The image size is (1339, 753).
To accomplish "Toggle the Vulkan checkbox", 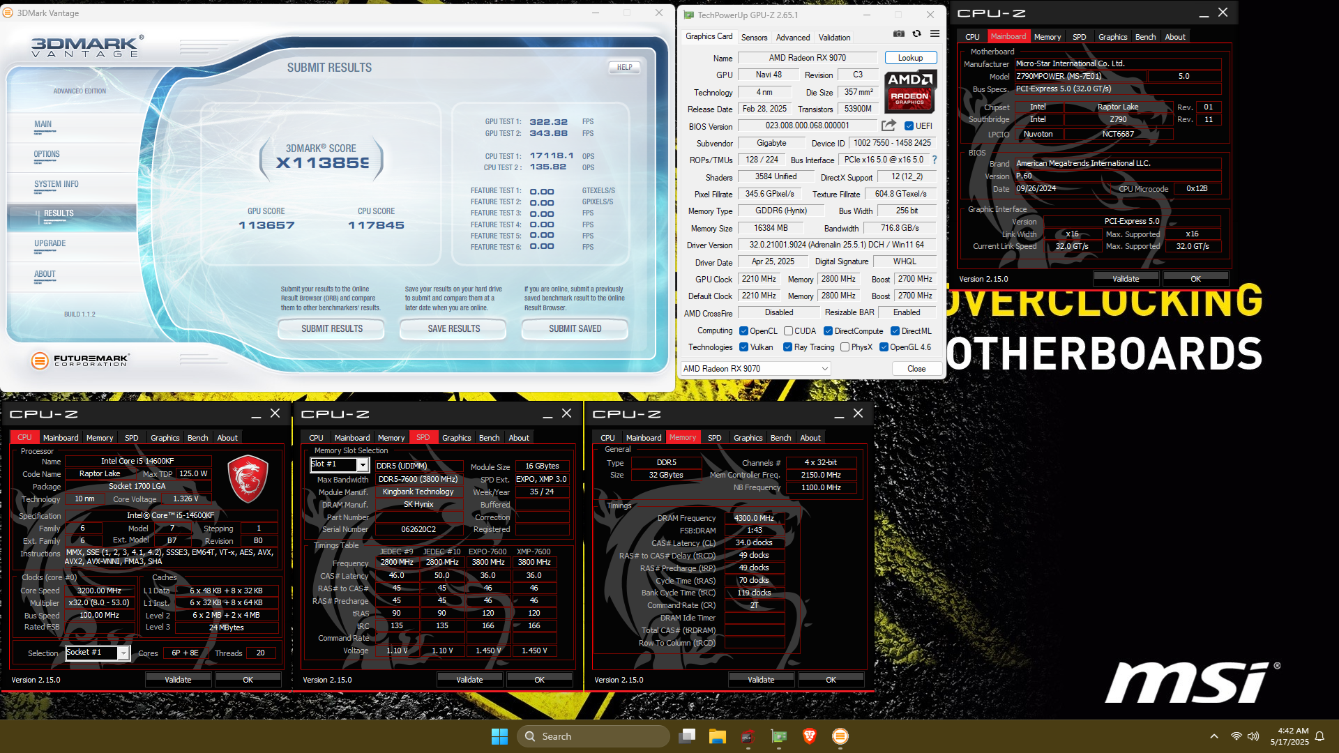I will click(743, 347).
